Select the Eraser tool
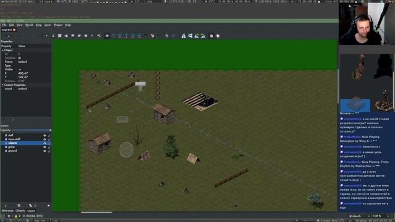This screenshot has width=395, height=222. coord(79,36)
